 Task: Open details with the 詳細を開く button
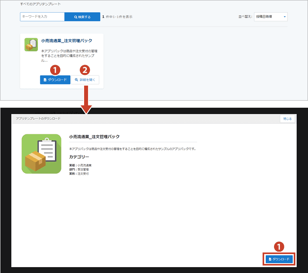pos(85,80)
